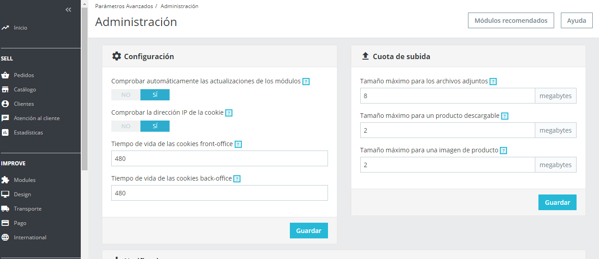Show help for maximum attachment size
Screen dimensions: 599x259
tap(493, 82)
